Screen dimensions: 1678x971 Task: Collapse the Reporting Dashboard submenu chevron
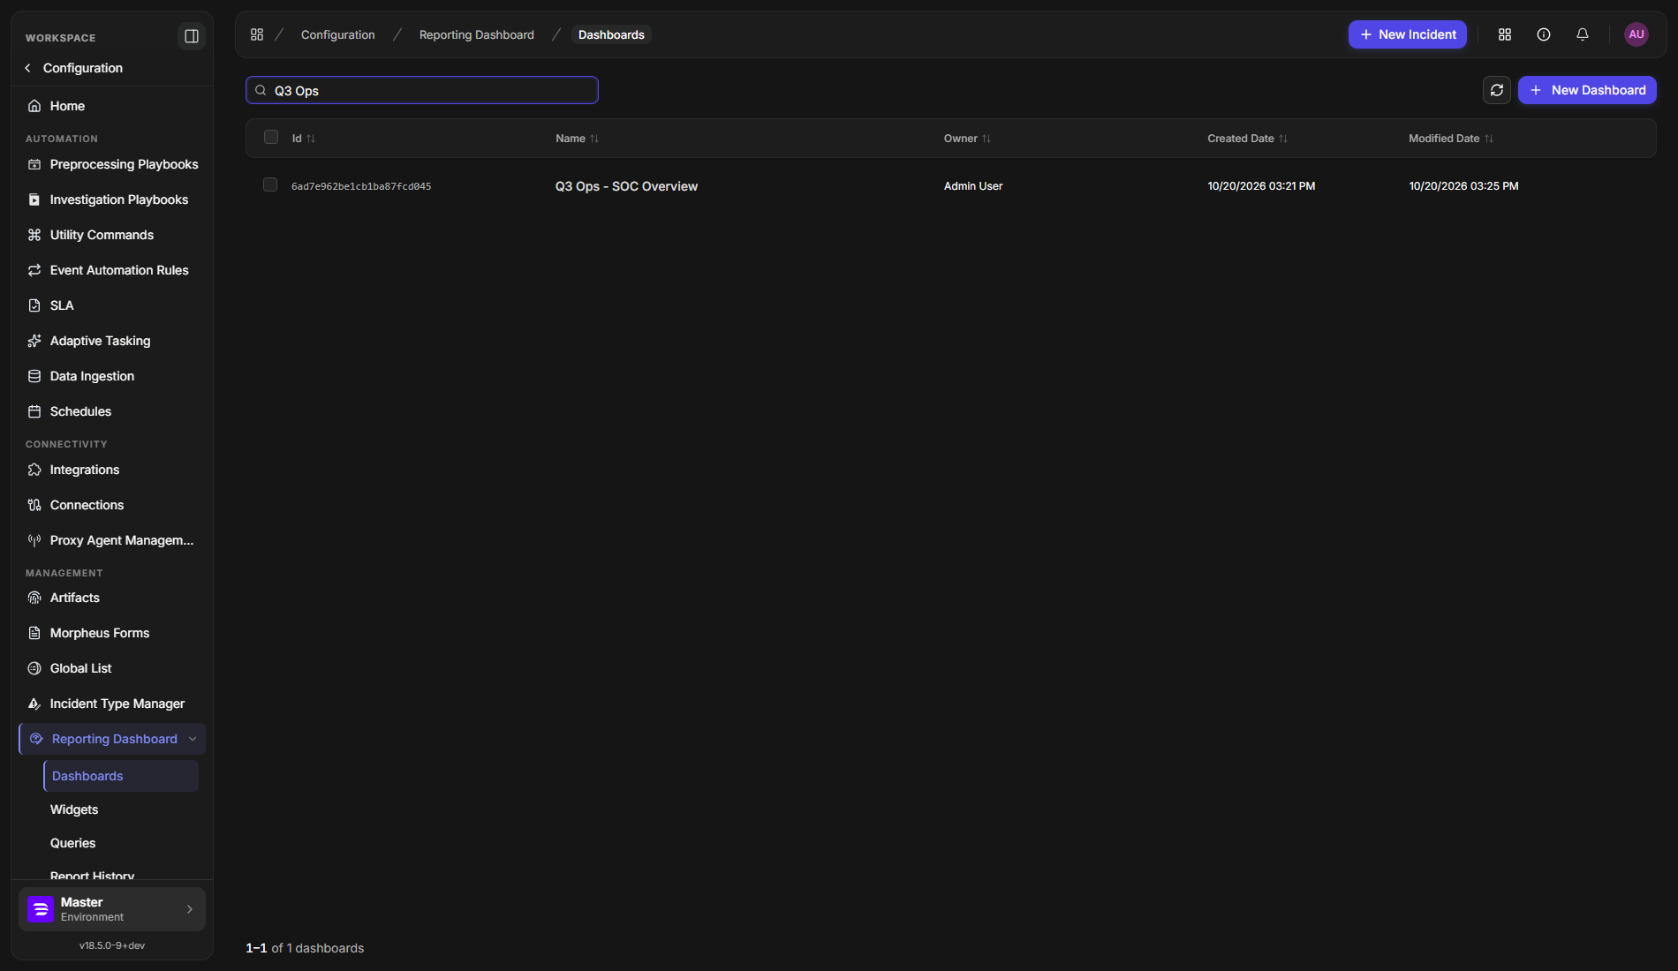point(193,739)
